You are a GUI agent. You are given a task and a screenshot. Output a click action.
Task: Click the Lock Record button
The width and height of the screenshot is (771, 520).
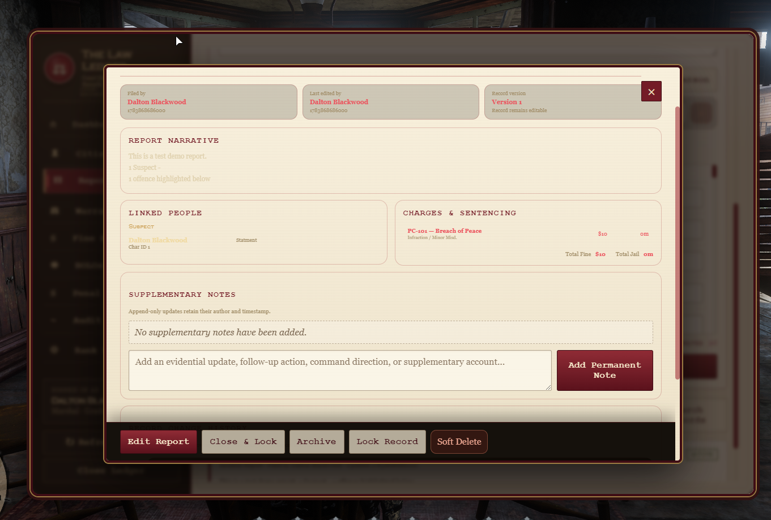point(387,442)
